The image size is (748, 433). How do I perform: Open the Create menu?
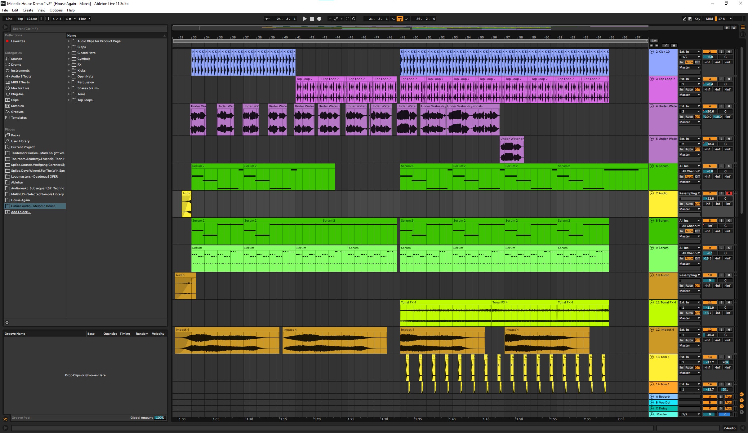click(28, 10)
